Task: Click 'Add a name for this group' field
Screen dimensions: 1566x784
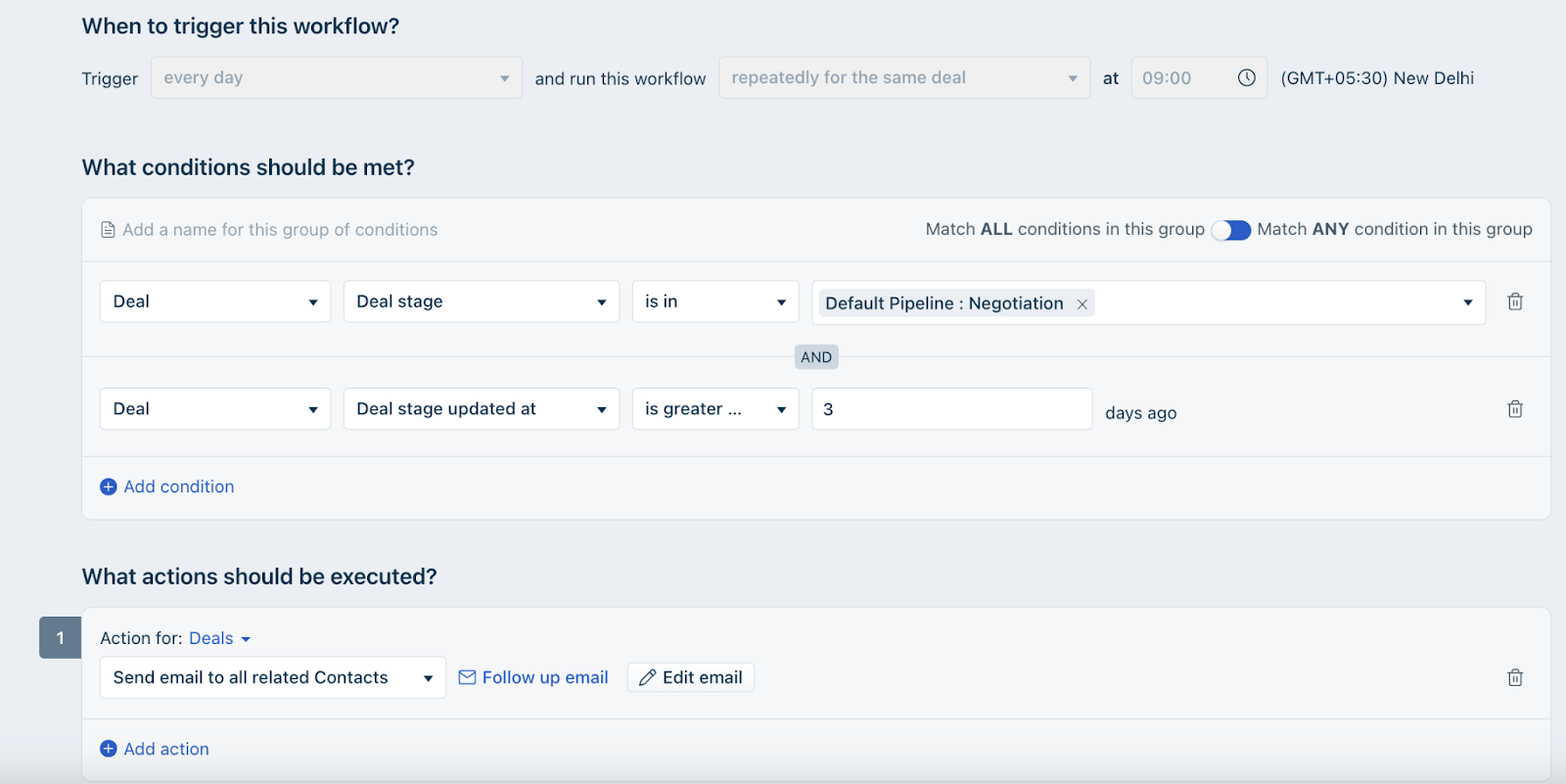Action: coord(280,230)
